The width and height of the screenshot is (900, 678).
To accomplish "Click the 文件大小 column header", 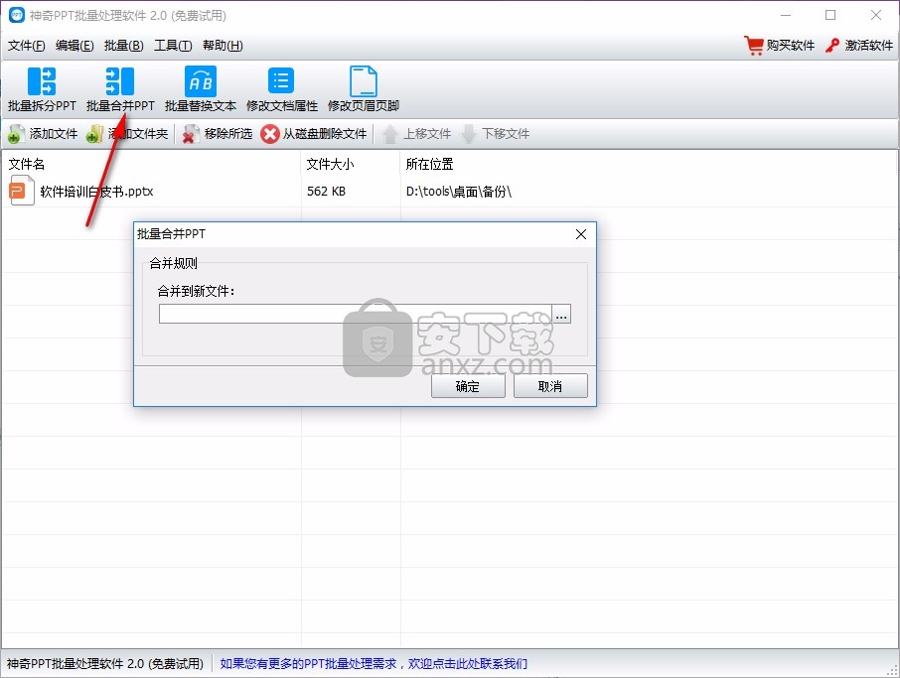I will point(330,164).
